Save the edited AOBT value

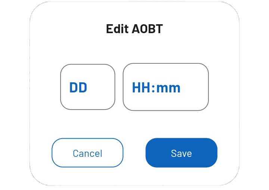(x=181, y=153)
